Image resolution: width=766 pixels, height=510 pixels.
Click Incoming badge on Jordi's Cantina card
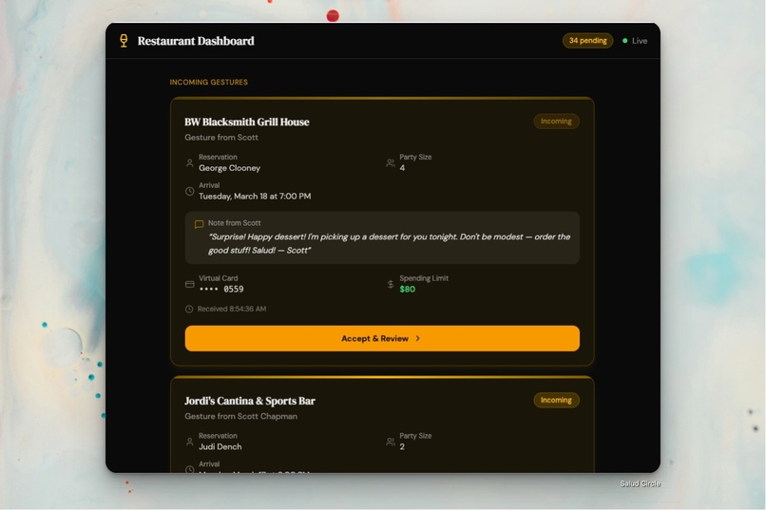556,400
